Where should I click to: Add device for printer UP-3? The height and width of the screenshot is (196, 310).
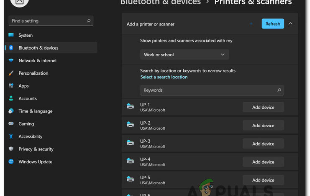tap(263, 144)
